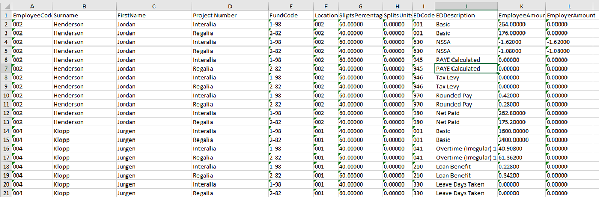Select FundCode 2-82 in row 5

coord(291,51)
